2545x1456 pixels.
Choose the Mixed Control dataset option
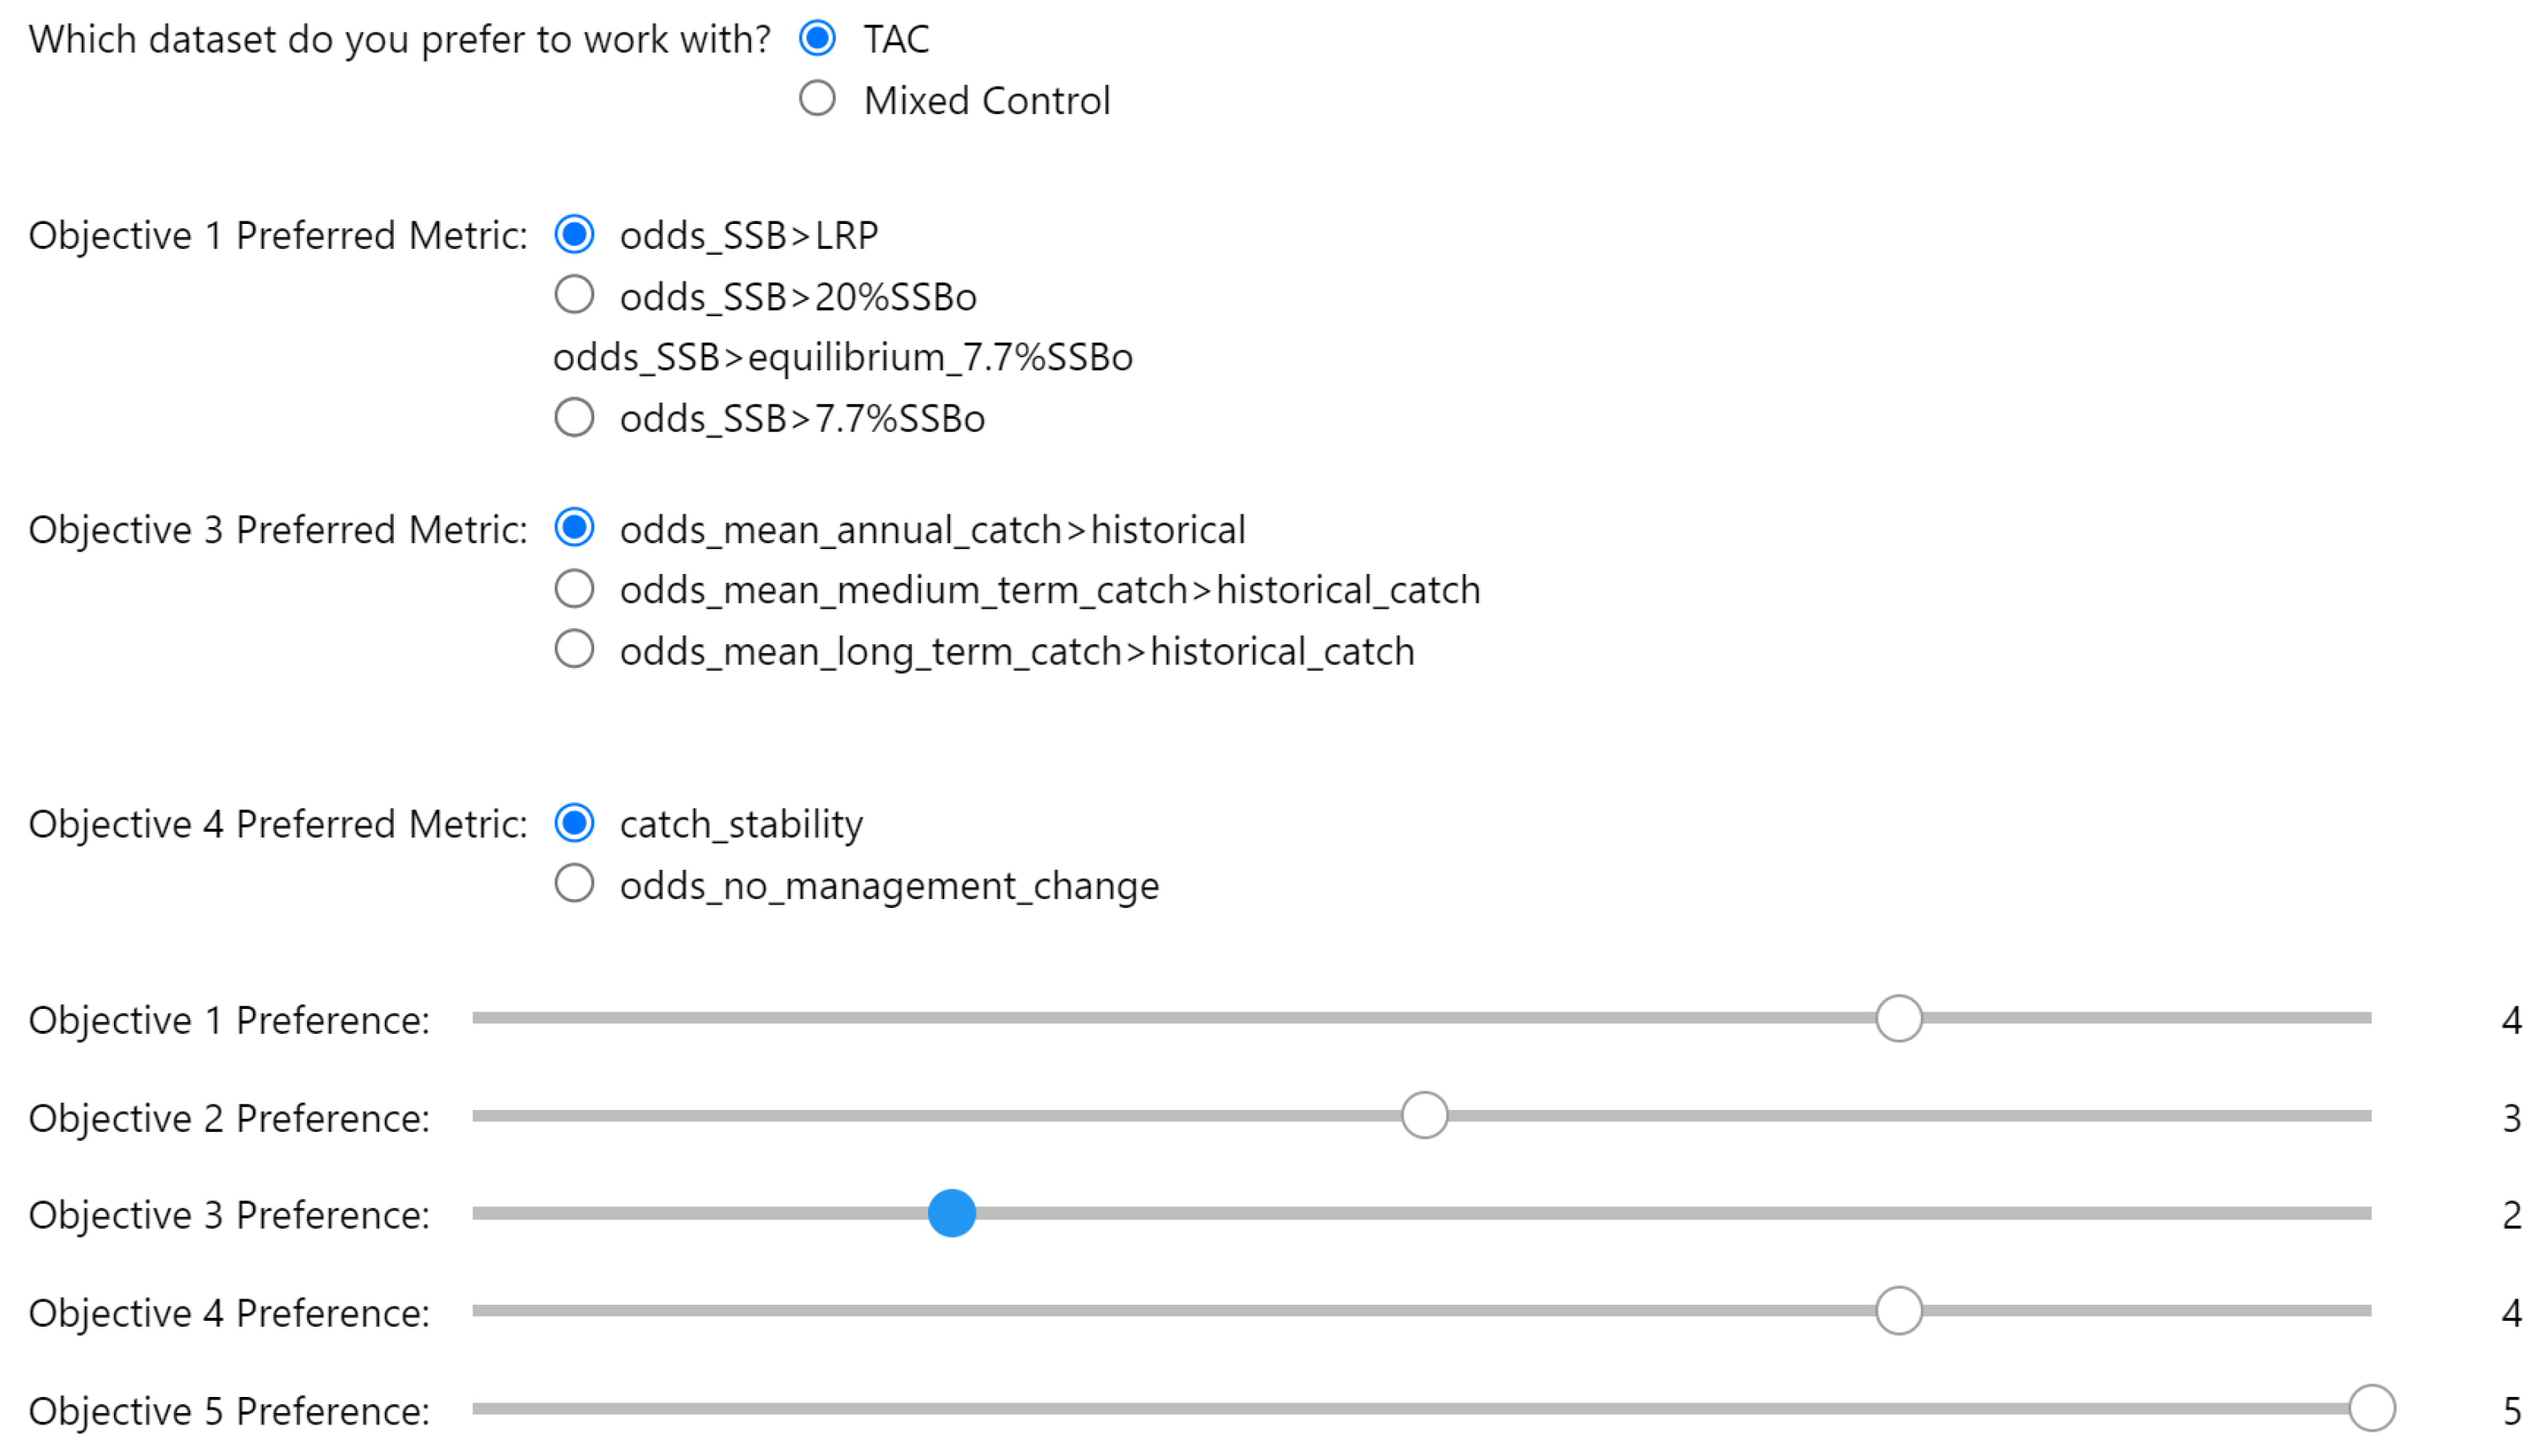tap(817, 99)
